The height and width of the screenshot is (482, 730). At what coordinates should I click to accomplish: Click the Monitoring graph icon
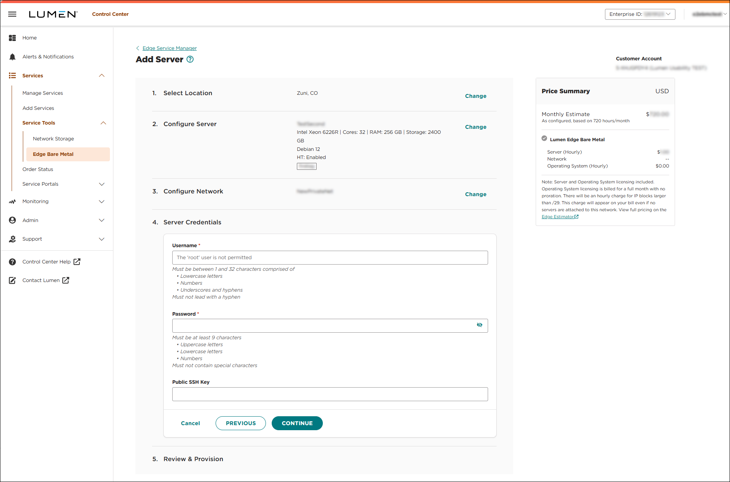click(12, 201)
